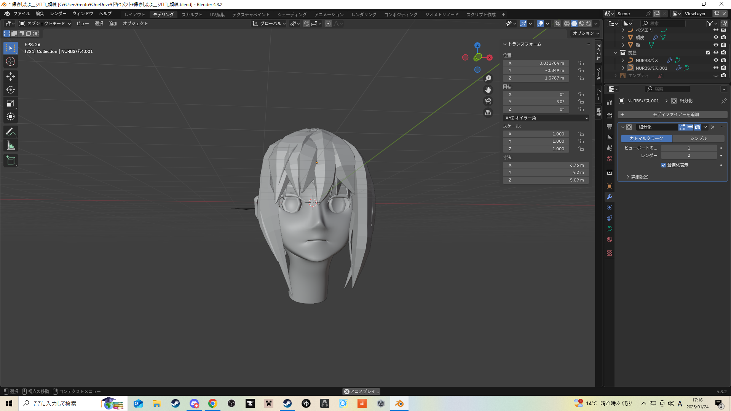Screen dimensions: 731x411
Task: Expand the 詳細設定 section
Action: 639,177
